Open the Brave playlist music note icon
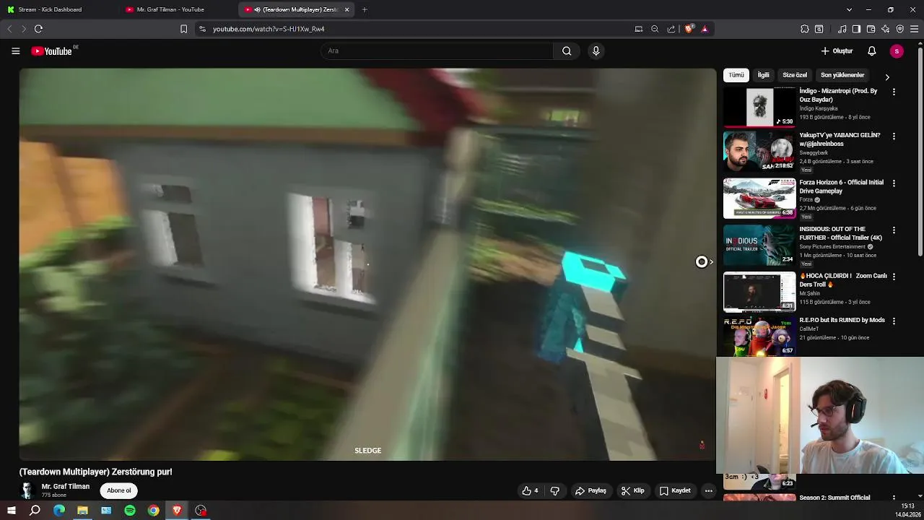Viewport: 924px width, 520px height. [x=842, y=29]
